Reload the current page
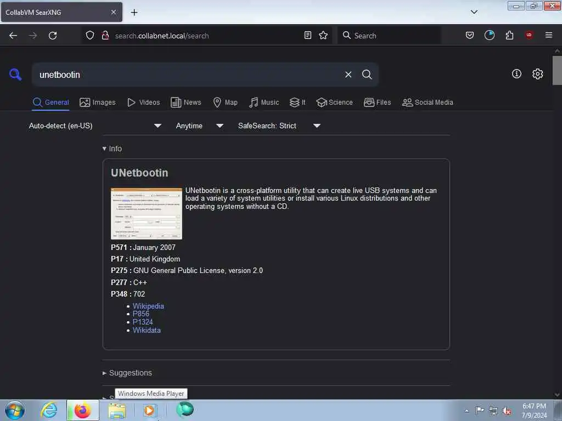The image size is (562, 421). click(x=53, y=36)
